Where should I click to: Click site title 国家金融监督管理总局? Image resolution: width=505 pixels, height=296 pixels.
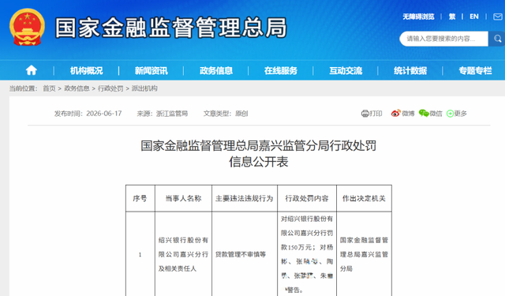[171, 28]
